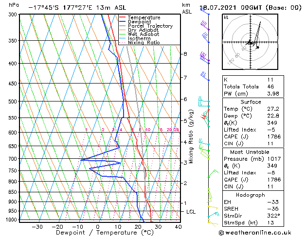Click the 1000 hPa pressure label
306x236 pixels.
pos(13,220)
